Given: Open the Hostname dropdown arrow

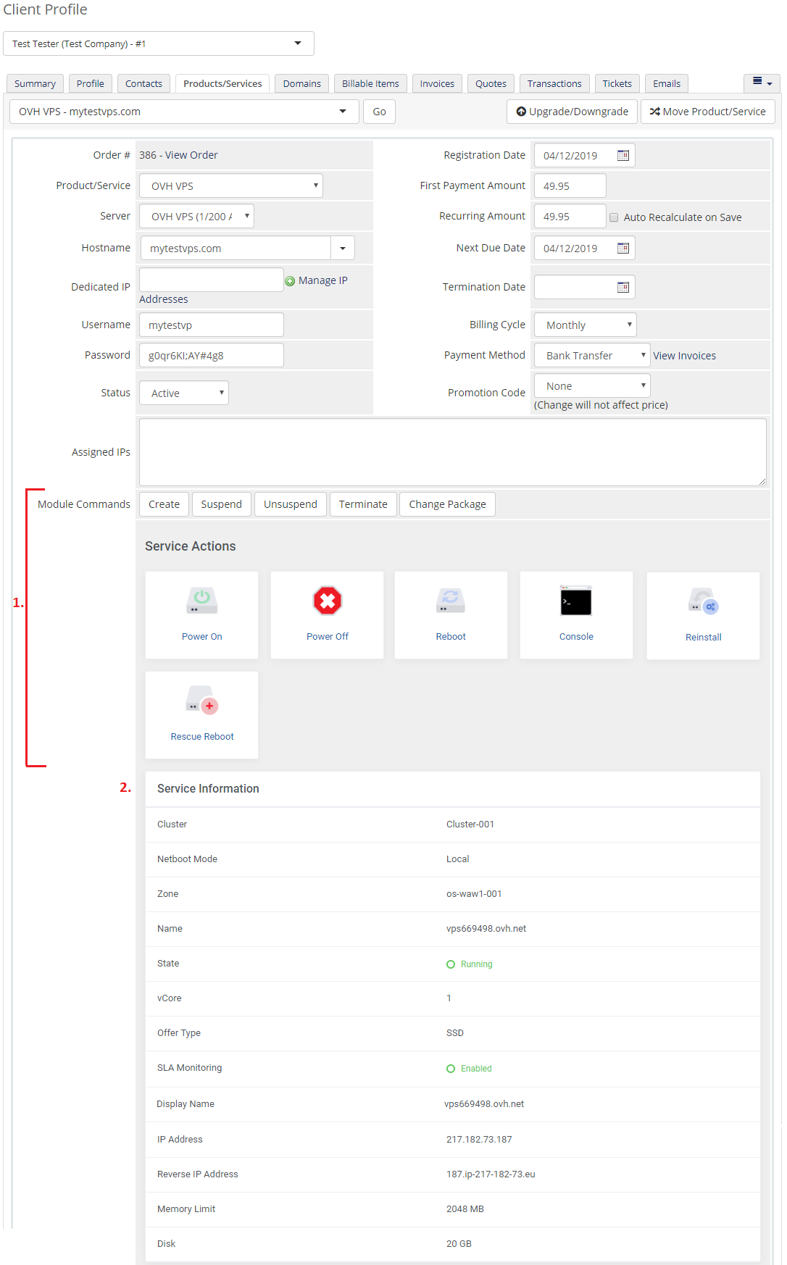Looking at the screenshot, I should tap(343, 248).
